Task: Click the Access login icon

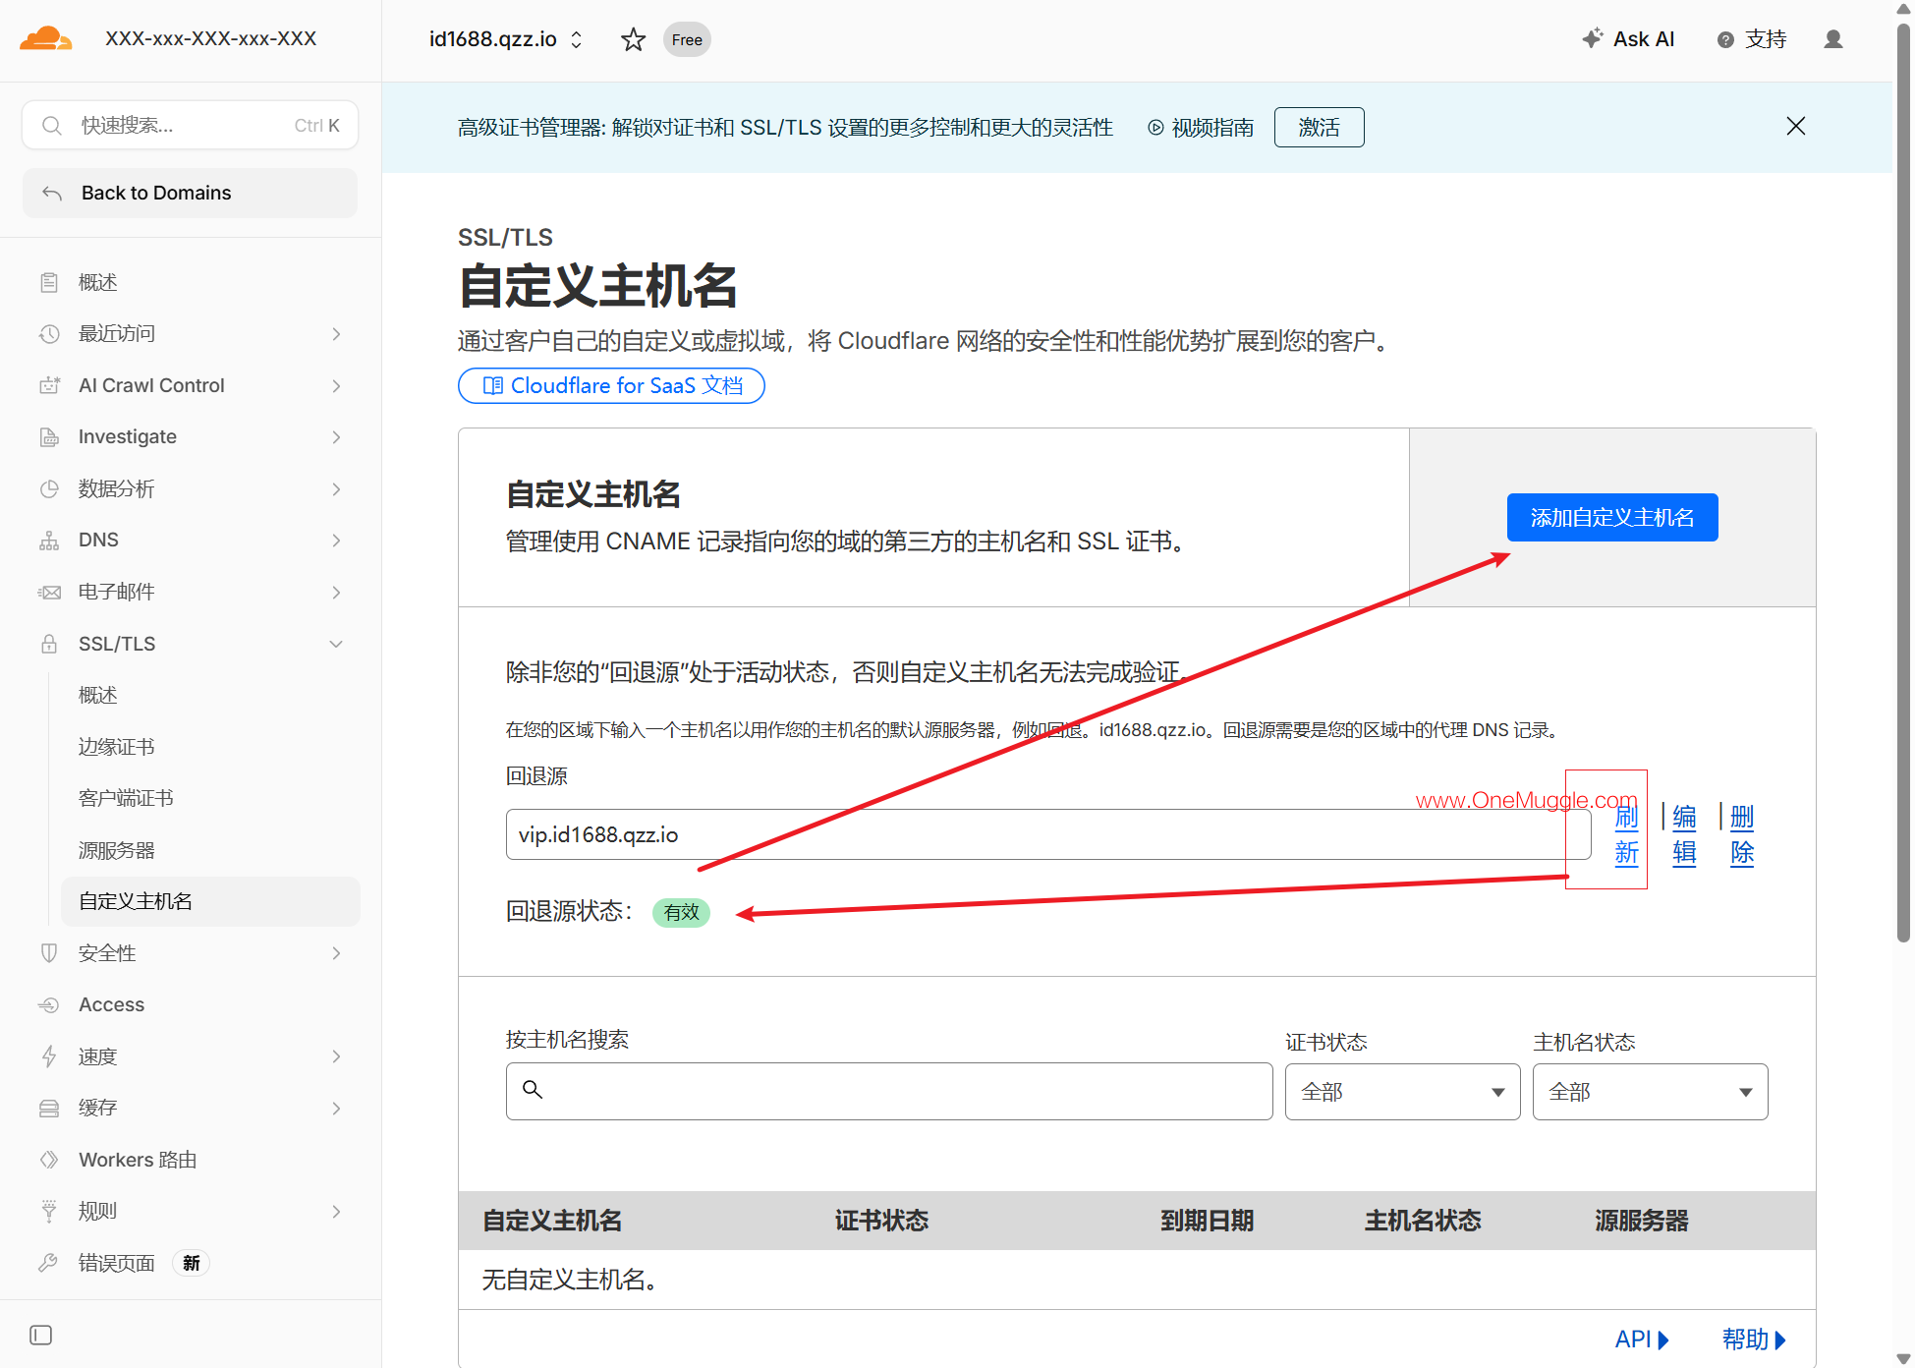Action: pyautogui.click(x=49, y=1004)
